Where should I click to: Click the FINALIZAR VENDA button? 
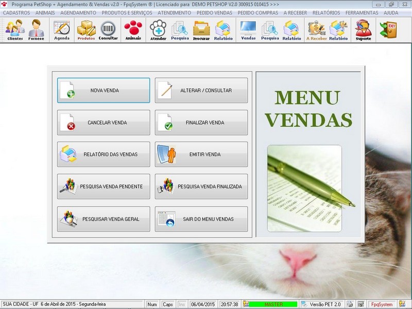[x=201, y=123]
